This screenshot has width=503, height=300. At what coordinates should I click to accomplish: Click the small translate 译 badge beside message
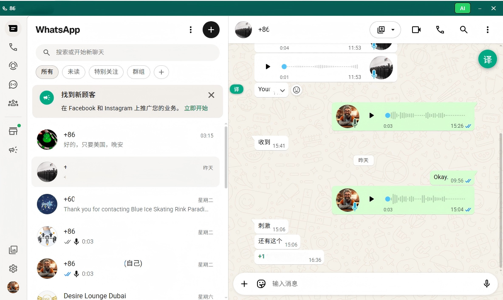[x=237, y=89]
